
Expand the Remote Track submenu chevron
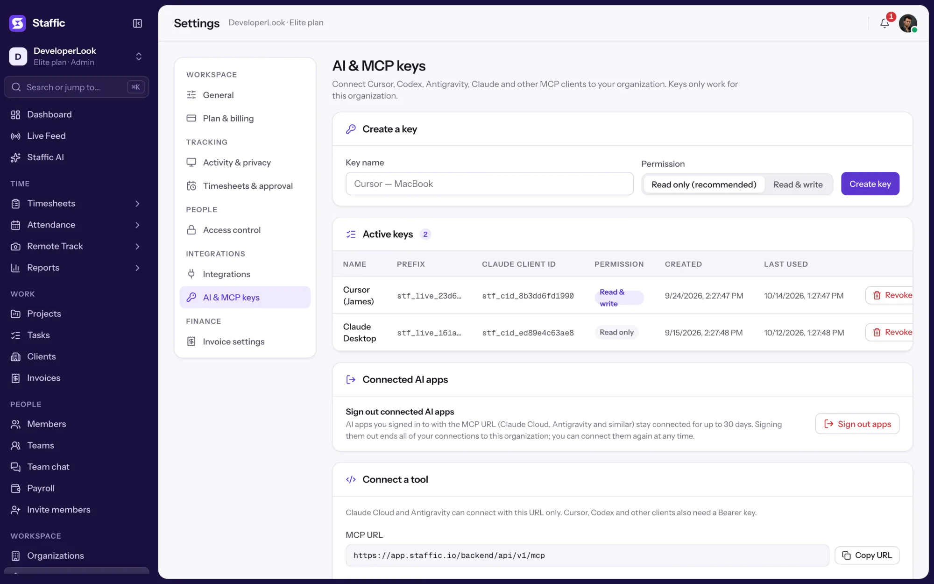pos(137,247)
